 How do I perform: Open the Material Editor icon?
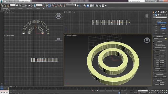coord(97,5)
